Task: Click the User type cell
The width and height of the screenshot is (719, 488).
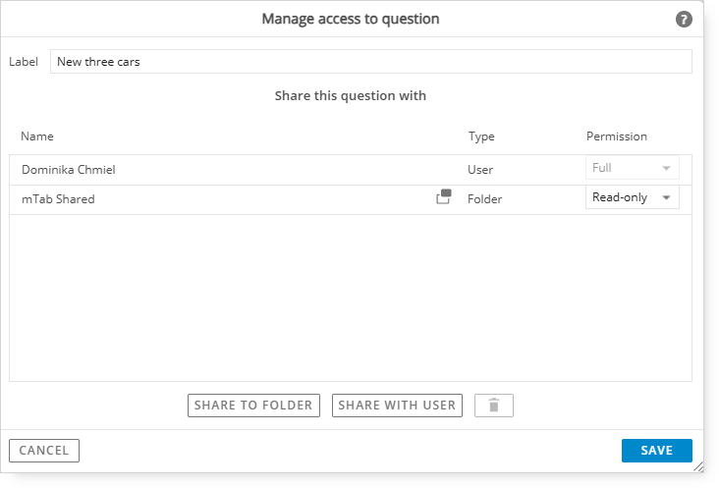Action: pyautogui.click(x=480, y=170)
